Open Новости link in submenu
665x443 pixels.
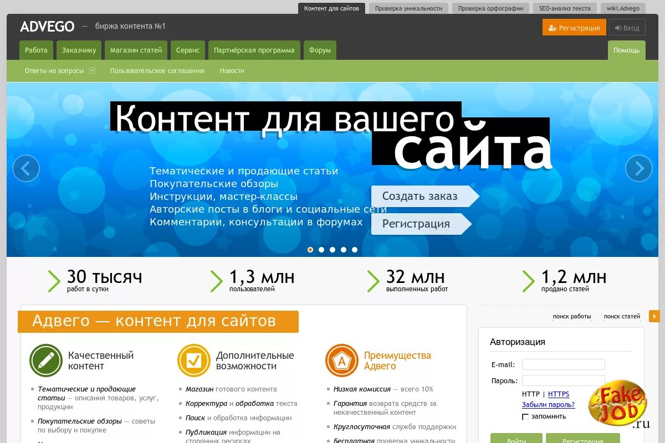232,71
